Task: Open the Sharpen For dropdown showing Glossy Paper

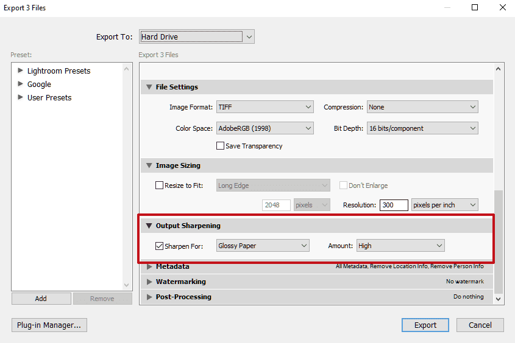Action: [263, 246]
